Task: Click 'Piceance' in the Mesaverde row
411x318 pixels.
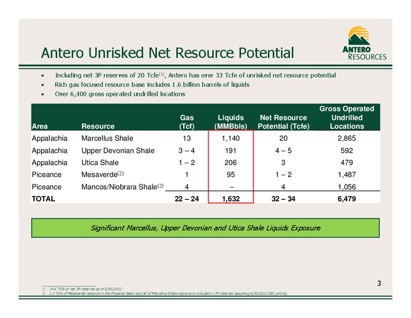Action: tap(47, 174)
